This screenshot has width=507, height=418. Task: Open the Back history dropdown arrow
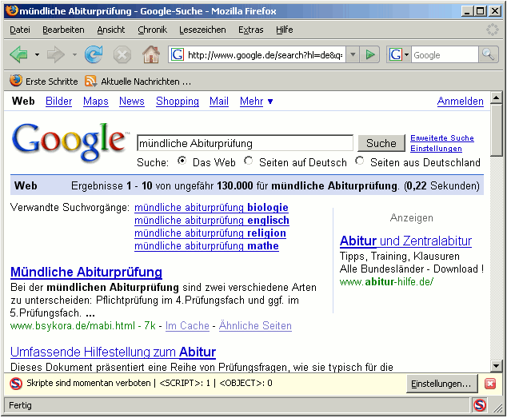(x=37, y=54)
